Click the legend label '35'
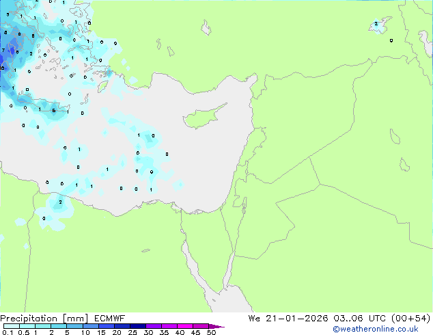Viewport: 433px width, 335px height. (164, 332)
